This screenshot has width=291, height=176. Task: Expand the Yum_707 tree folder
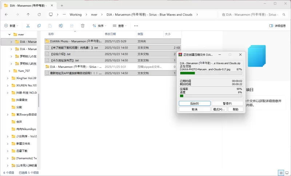coord(9,71)
